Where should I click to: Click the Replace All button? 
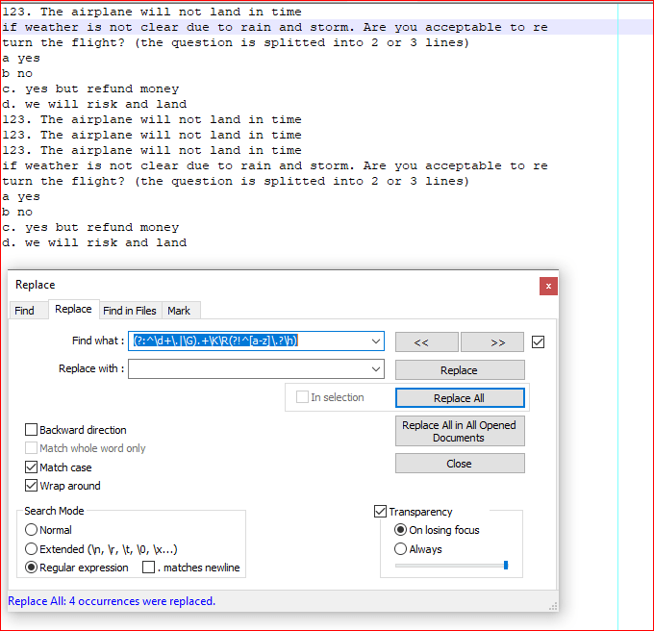[460, 398]
